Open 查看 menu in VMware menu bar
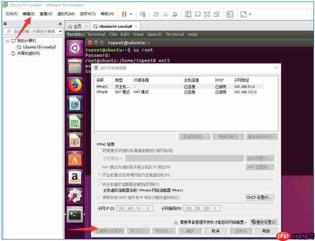The image size is (315, 241). point(46,14)
